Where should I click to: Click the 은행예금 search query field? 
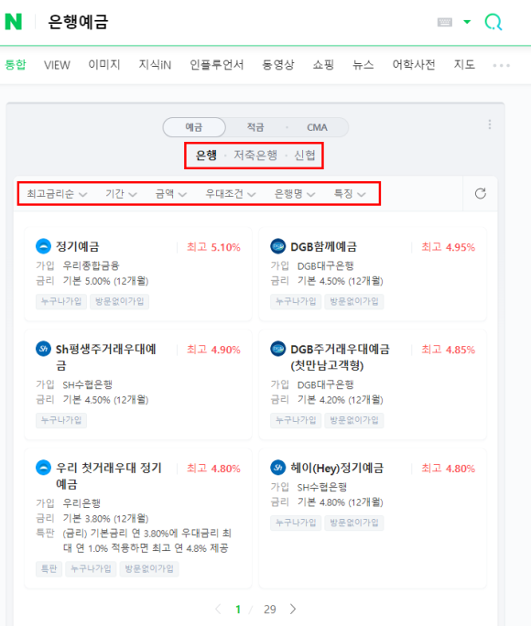[78, 22]
